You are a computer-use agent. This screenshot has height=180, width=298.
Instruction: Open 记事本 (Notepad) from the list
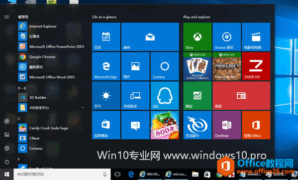pyautogui.click(x=51, y=36)
